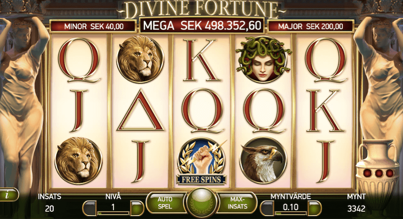The image size is (403, 219).
Task: Decrease the Nivå bet level
Action: point(90,208)
